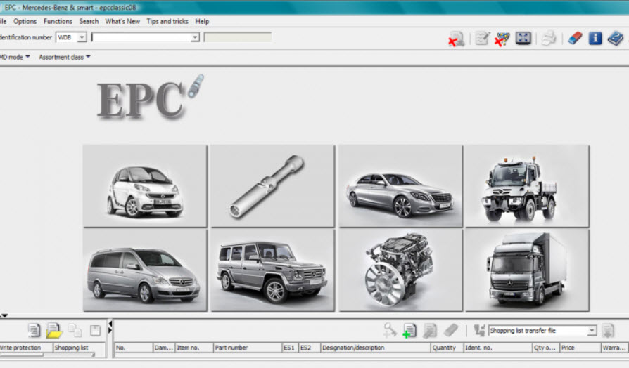Click the Write protection column header

click(x=26, y=348)
